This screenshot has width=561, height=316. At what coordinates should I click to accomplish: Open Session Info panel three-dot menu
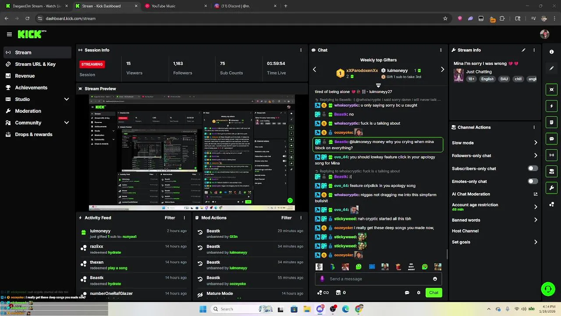pos(301,50)
